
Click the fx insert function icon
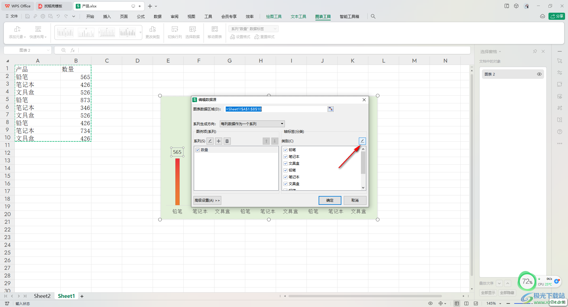click(72, 50)
